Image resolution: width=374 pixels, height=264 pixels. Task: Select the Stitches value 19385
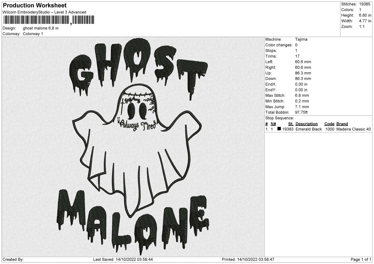point(365,4)
